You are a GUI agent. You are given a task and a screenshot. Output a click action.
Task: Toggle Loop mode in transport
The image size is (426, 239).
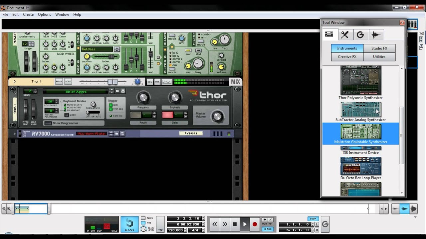click(313, 219)
